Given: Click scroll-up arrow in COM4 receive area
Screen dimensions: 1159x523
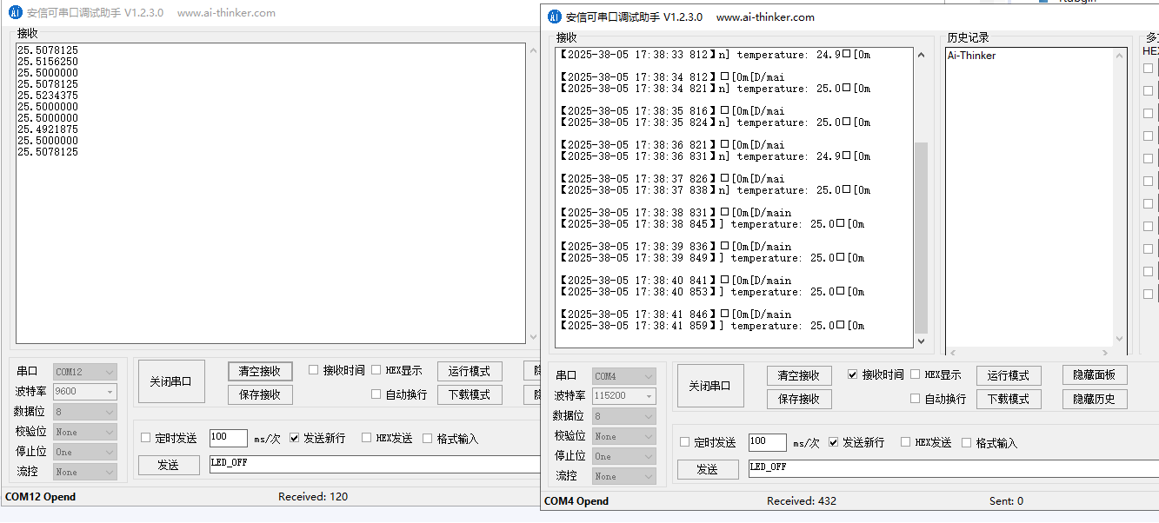Looking at the screenshot, I should (x=921, y=55).
